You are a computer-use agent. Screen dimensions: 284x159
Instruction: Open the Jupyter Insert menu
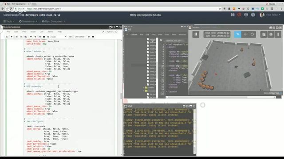point(33,32)
